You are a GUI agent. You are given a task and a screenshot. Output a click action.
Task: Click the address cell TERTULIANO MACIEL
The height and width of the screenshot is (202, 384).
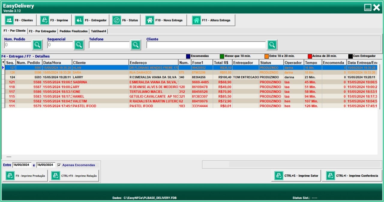(x=153, y=91)
